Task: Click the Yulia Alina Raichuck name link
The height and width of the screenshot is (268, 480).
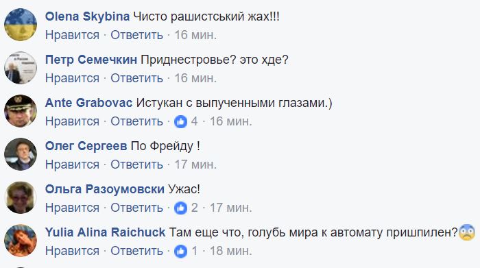Action: tap(106, 232)
